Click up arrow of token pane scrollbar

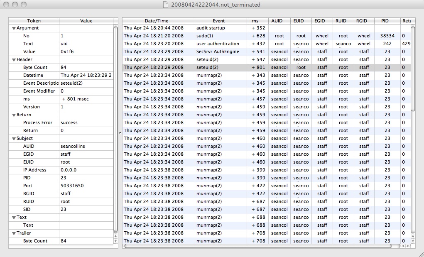pos(115,237)
